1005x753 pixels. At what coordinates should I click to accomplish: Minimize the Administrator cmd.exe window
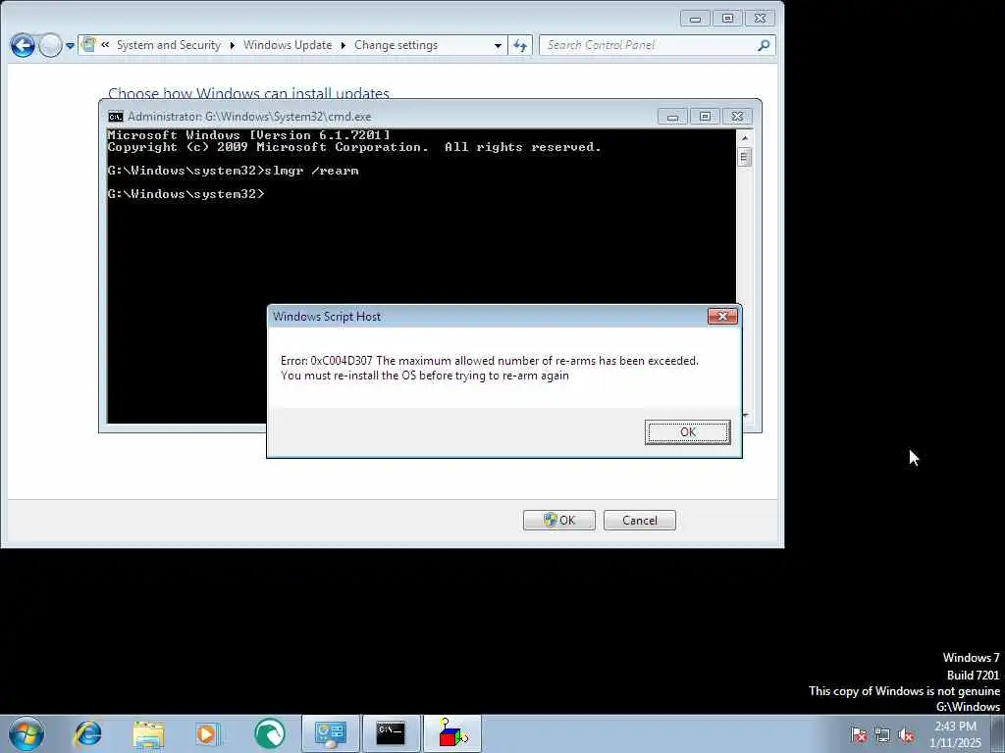coord(672,117)
